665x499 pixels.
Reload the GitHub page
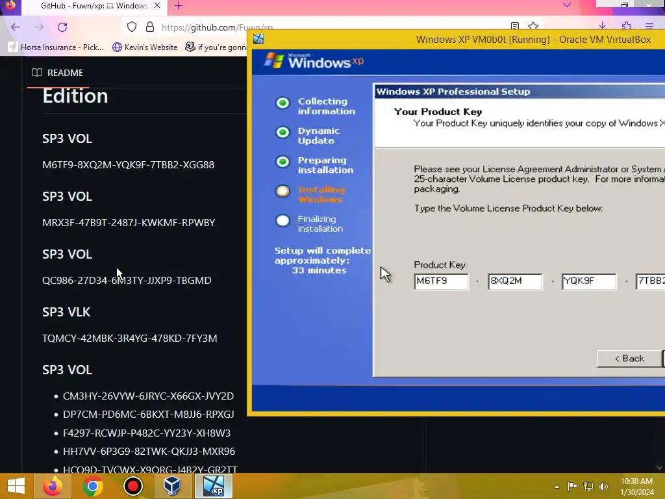[62, 27]
